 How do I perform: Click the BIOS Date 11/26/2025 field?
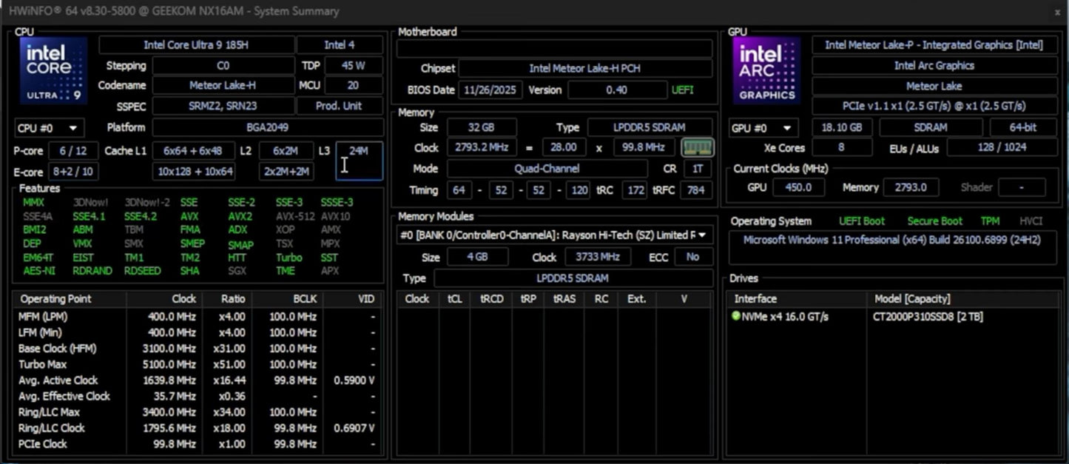[x=490, y=90]
